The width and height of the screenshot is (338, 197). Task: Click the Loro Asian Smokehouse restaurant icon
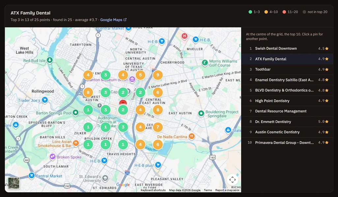click(75, 143)
